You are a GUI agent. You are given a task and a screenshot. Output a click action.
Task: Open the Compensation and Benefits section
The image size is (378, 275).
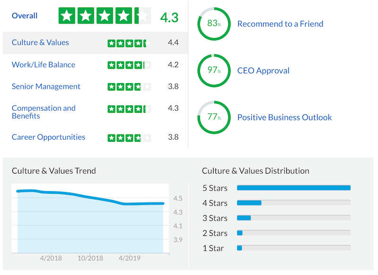pyautogui.click(x=43, y=112)
